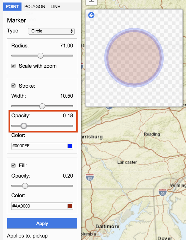
Task: Switch to the LINE tab
Action: pos(55,7)
